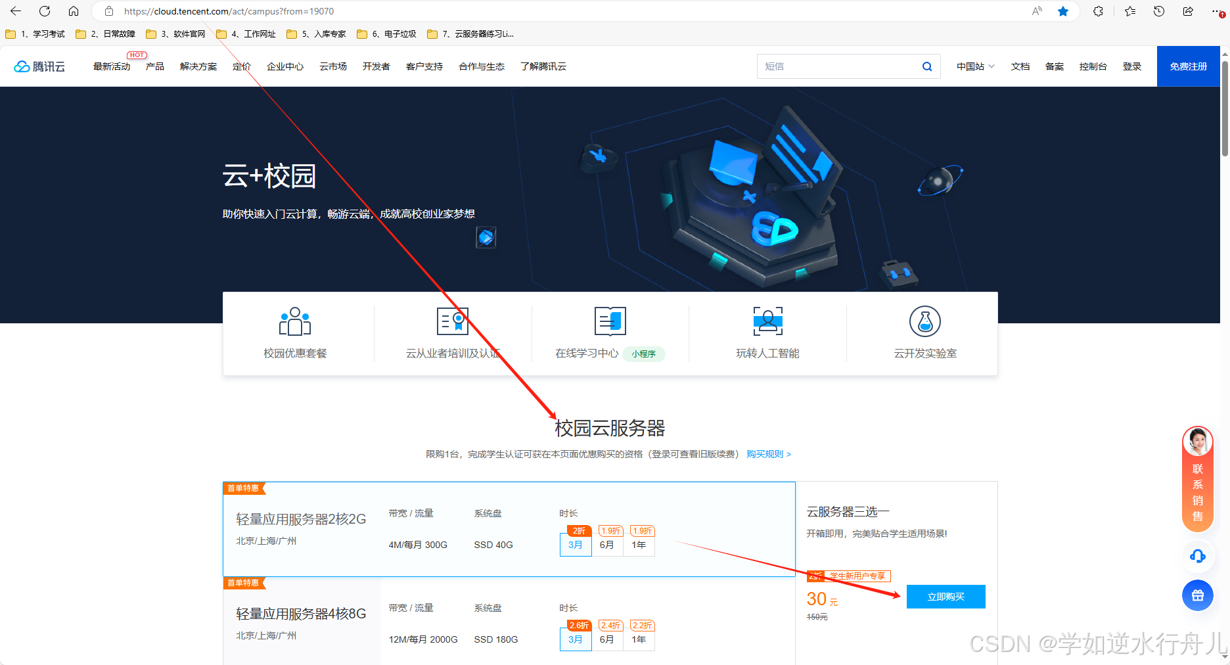The width and height of the screenshot is (1230, 665).
Task: Open 文档 link
Action: pos(1020,66)
